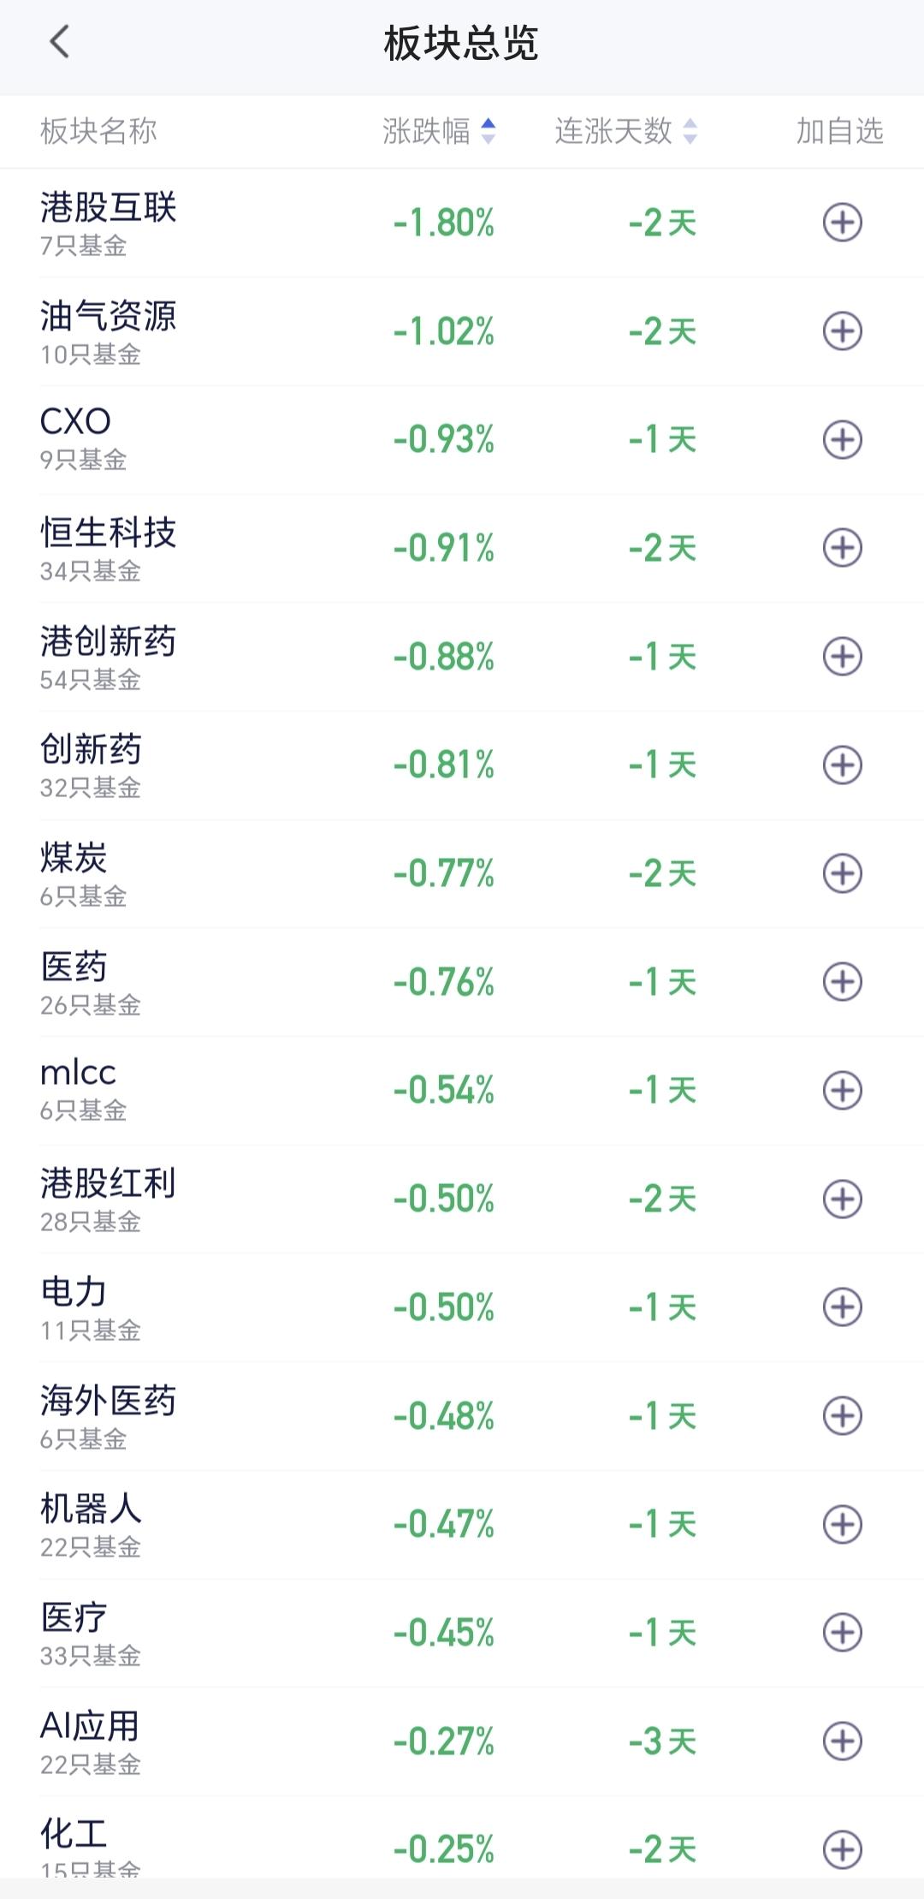Viewport: 924px width, 1899px height.
Task: Open 港创新药 sector row
Action: pos(462,657)
